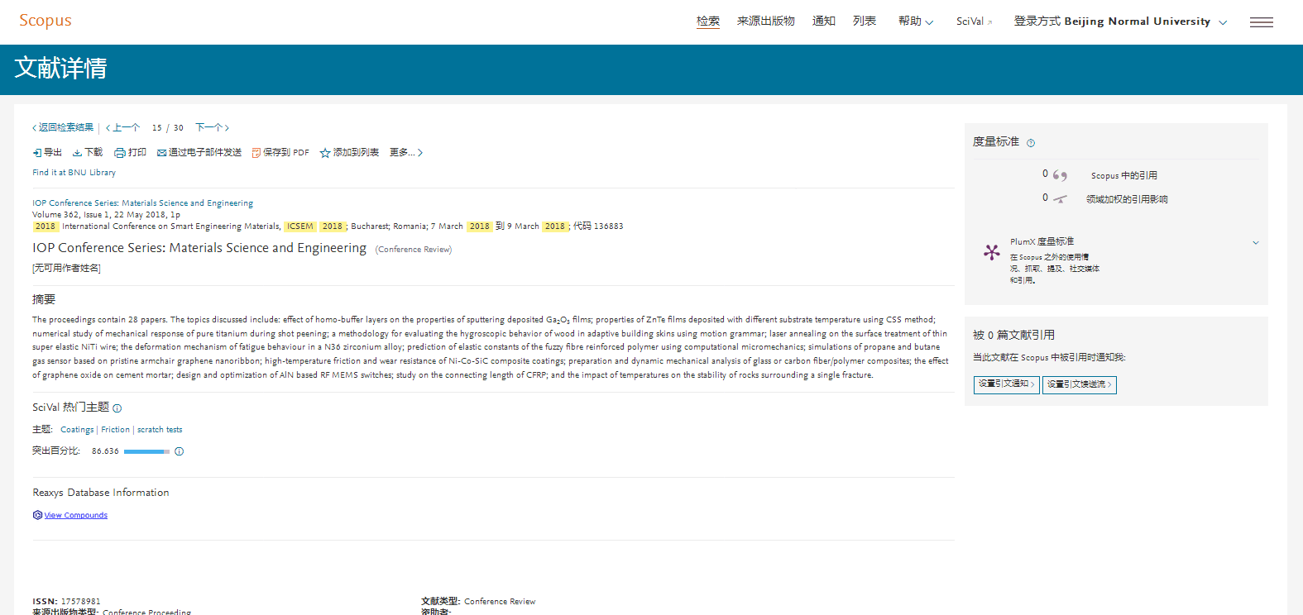Send via email 通过电子邮件发送

(199, 152)
